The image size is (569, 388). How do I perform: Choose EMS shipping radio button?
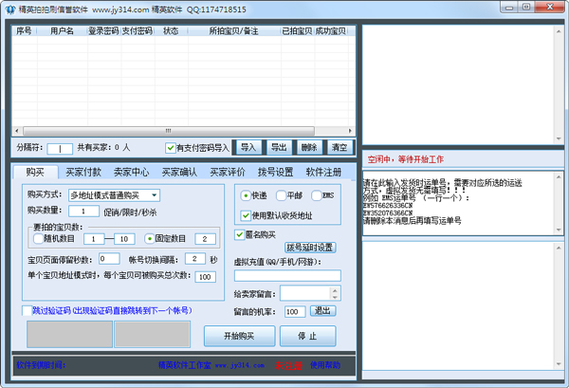coord(316,195)
